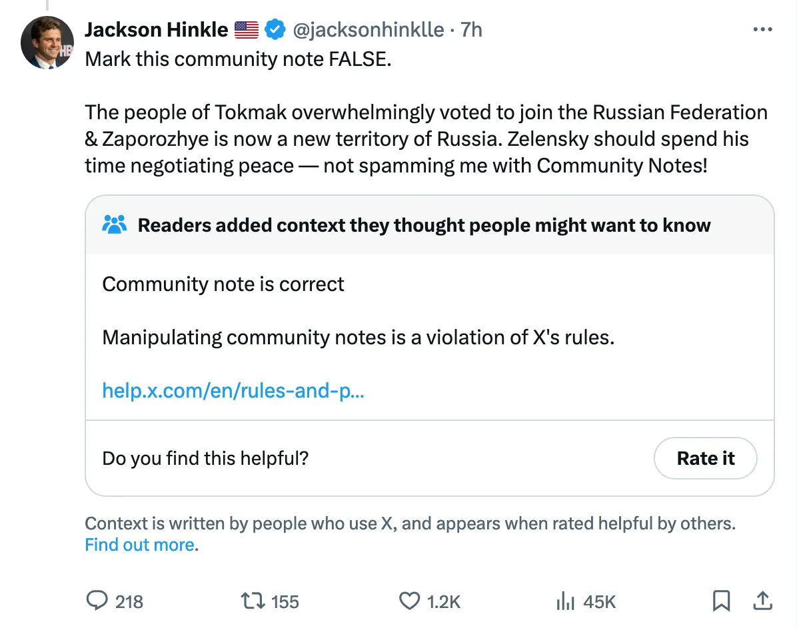The image size is (797, 630).
Task: Follow the Find out more link
Action: (x=140, y=545)
